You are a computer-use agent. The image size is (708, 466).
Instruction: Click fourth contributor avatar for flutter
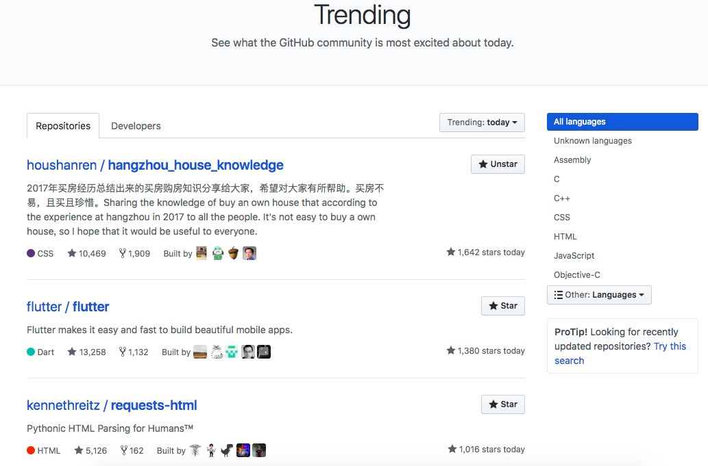tap(248, 352)
